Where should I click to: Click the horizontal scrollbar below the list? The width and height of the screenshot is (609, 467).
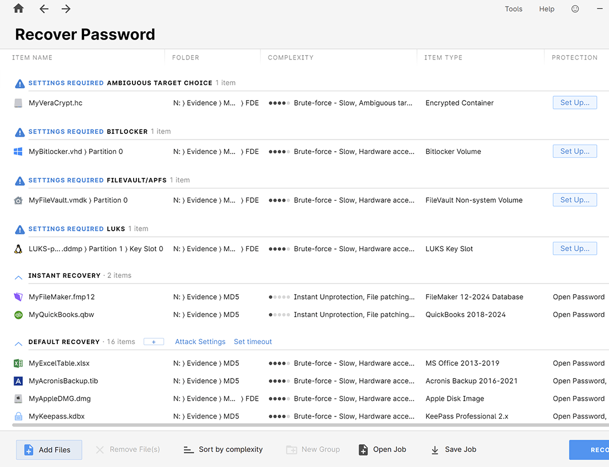(310, 425)
